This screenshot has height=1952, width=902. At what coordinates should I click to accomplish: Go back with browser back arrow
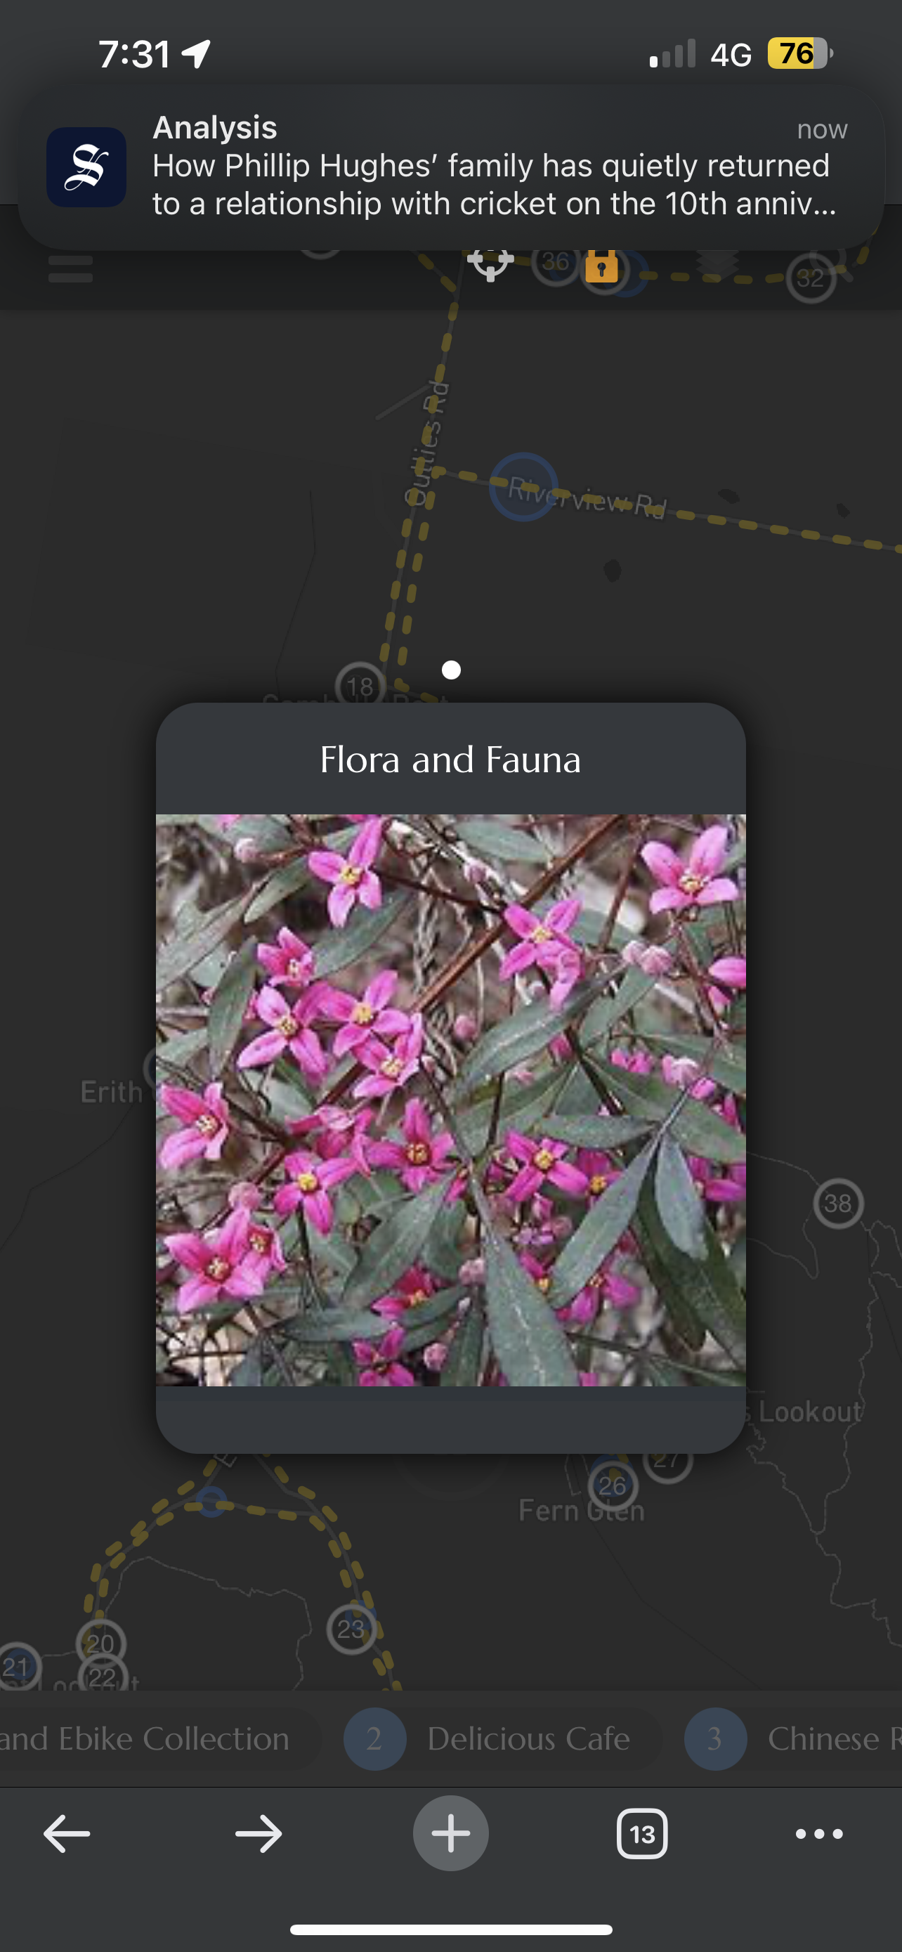coord(67,1834)
